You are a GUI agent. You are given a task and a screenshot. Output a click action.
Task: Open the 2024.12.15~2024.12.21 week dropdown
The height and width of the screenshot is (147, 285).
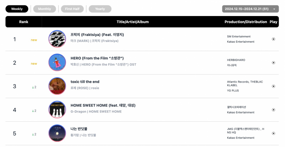[x=250, y=9]
